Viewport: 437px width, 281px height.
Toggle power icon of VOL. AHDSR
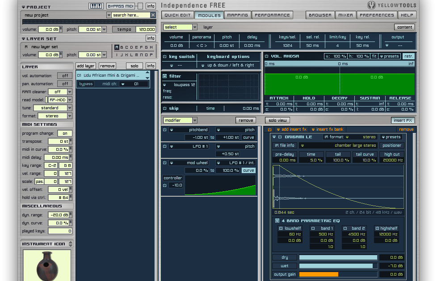(266, 56)
